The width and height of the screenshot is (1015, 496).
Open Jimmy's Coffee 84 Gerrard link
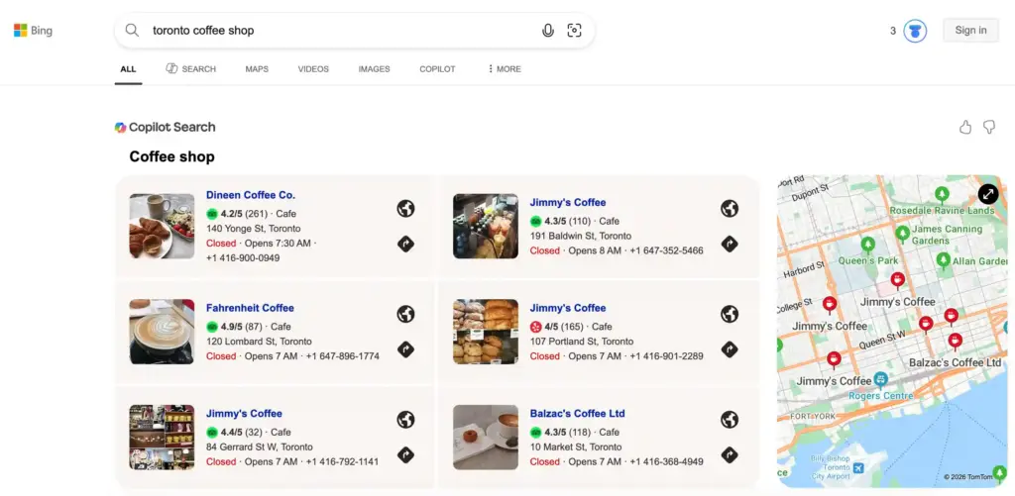pos(244,413)
